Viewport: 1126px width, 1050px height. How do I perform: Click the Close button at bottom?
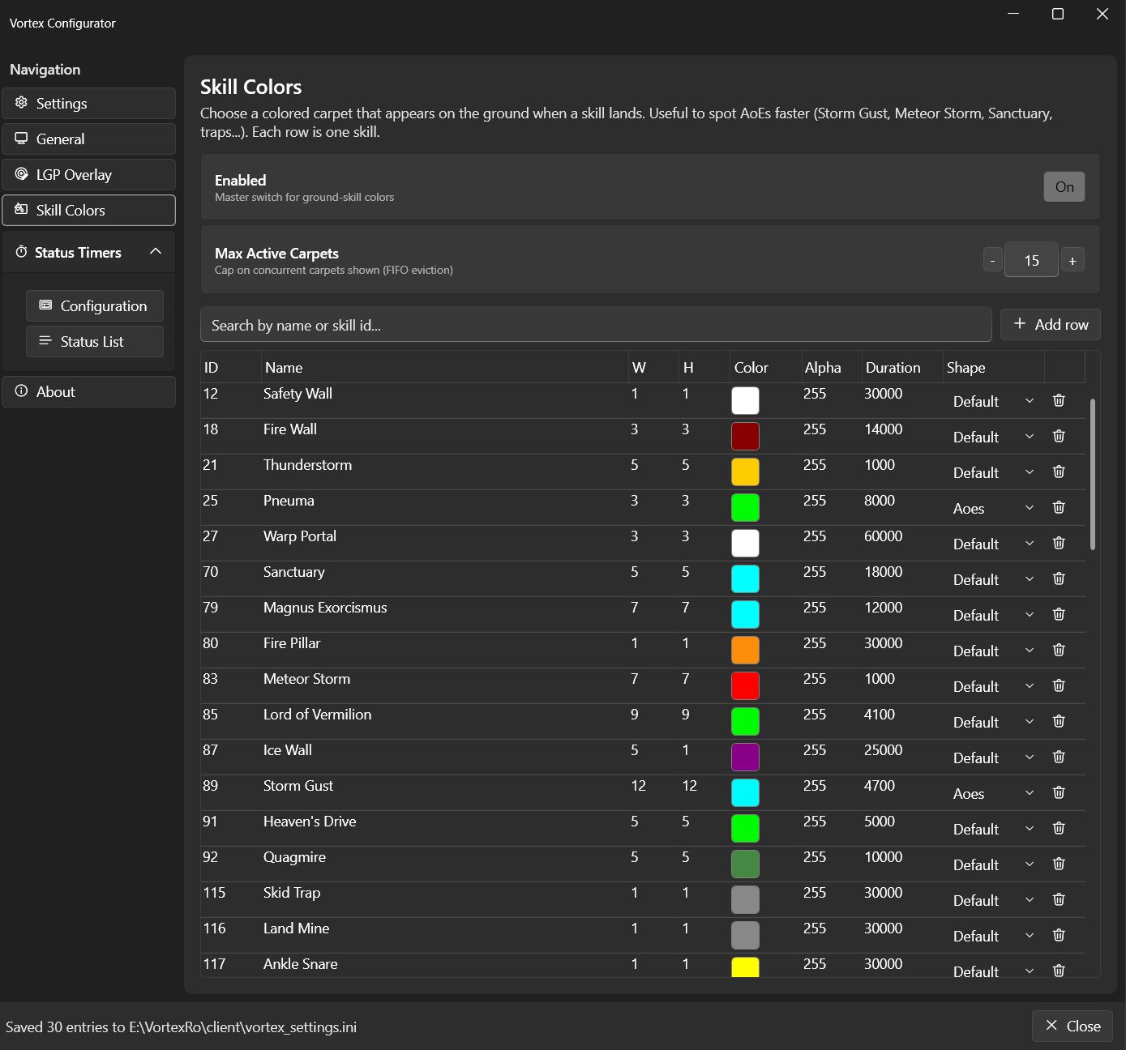click(1072, 1026)
